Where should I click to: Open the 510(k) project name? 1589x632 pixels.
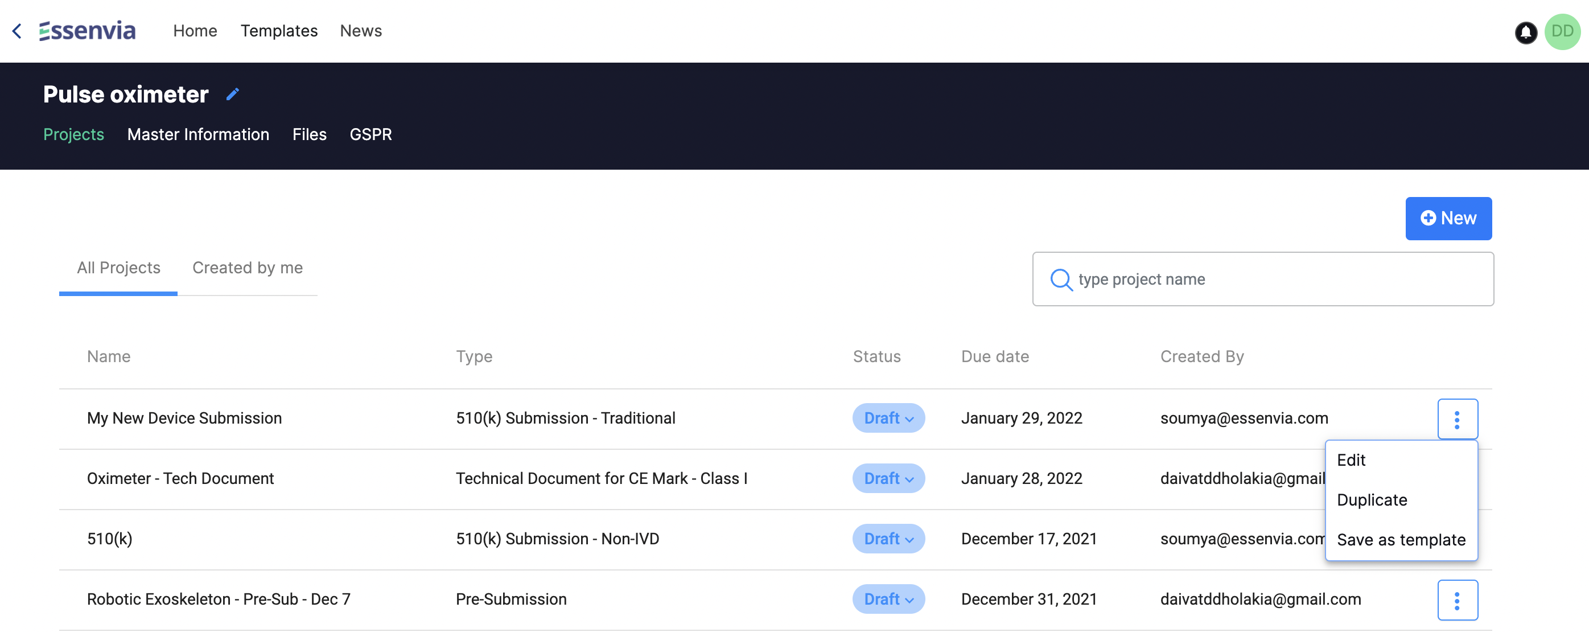[x=109, y=539]
